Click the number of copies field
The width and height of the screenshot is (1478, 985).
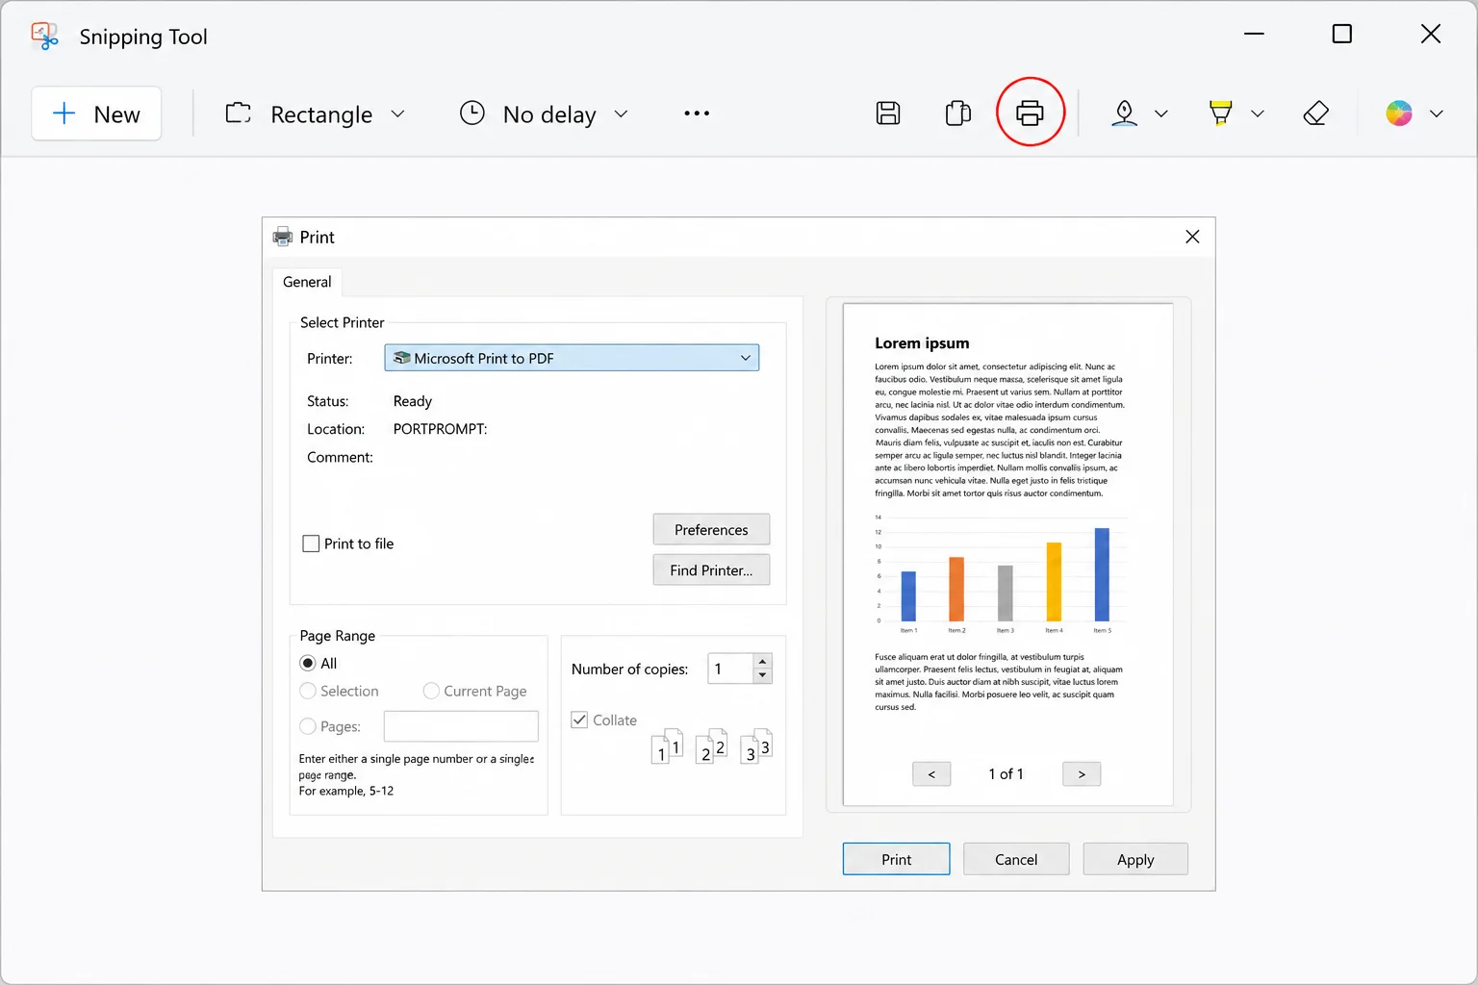[x=730, y=669]
